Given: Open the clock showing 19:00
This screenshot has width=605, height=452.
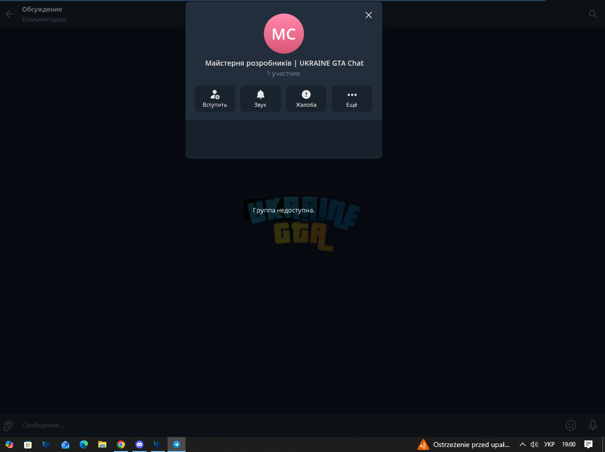Looking at the screenshot, I should (569, 444).
